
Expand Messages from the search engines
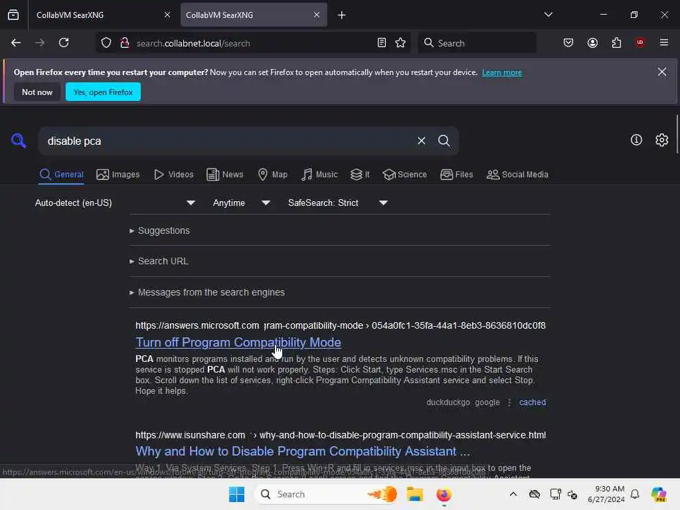(207, 292)
